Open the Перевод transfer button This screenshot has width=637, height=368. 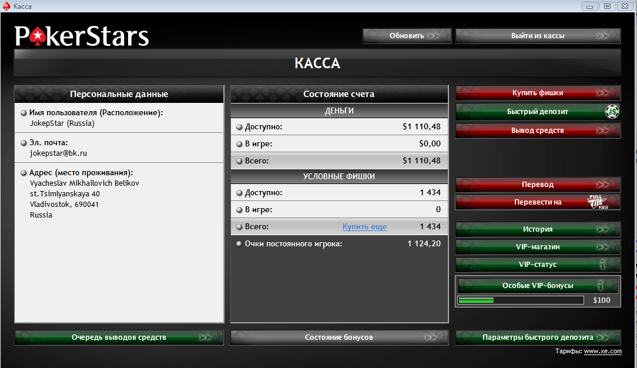pyautogui.click(x=538, y=185)
